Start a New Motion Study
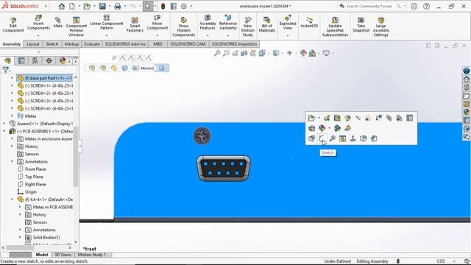 [x=248, y=26]
